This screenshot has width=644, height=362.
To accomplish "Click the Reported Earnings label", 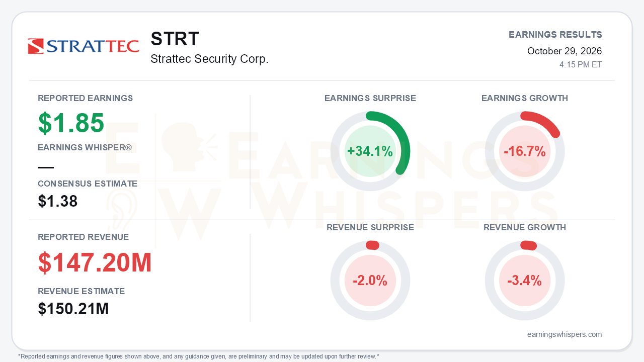I will 86,99.
